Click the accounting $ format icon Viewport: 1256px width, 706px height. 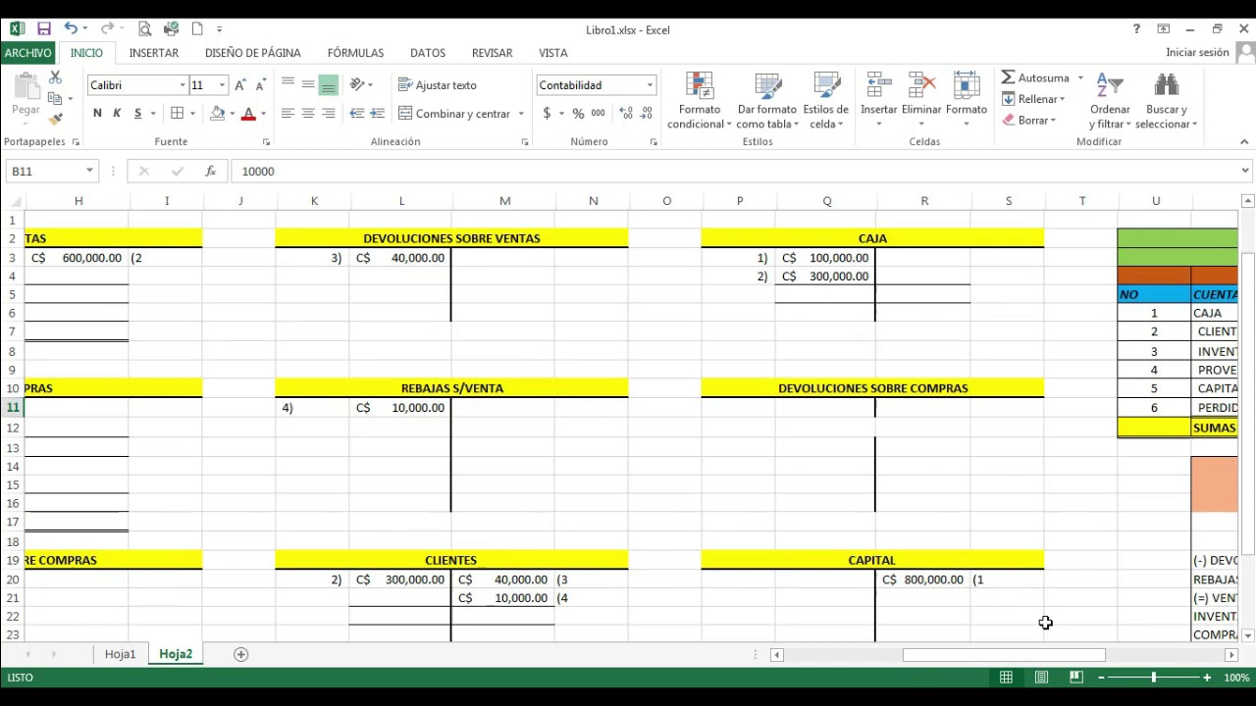point(547,114)
